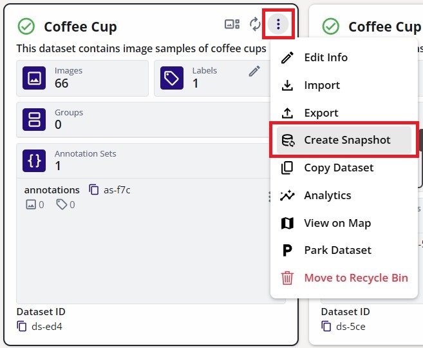
Task: Open Analytics from the menu
Action: 344,195
